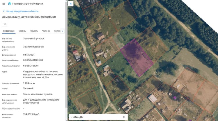Open the Легенда panel

[x=99, y=117]
